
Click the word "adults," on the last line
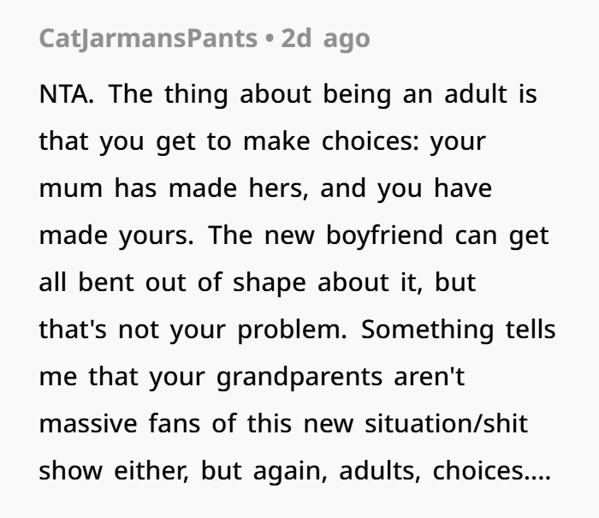[x=380, y=471]
